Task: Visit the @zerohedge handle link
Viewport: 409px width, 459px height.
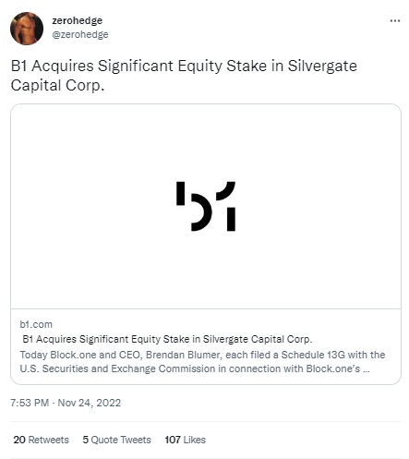Action: click(x=80, y=34)
